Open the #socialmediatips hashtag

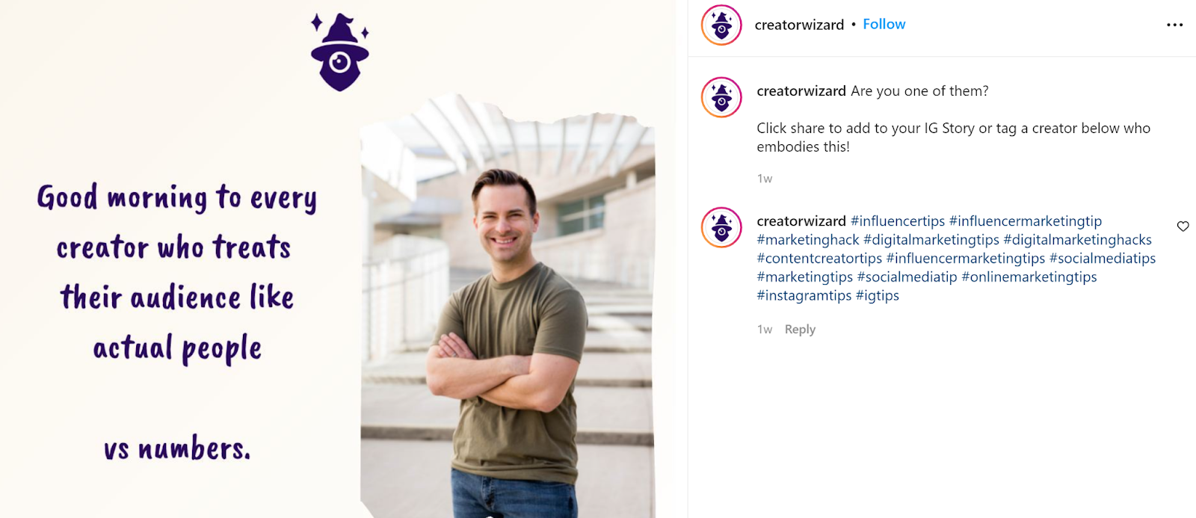click(x=1103, y=258)
